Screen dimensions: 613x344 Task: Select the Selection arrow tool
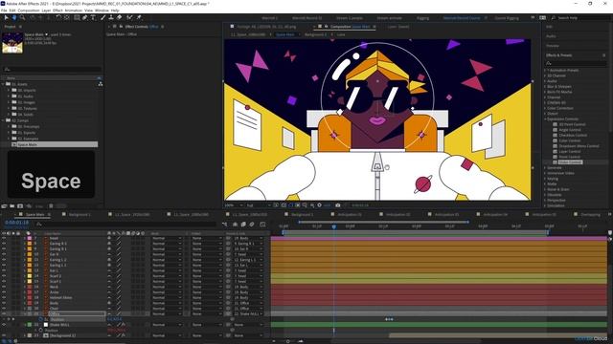[7, 17]
